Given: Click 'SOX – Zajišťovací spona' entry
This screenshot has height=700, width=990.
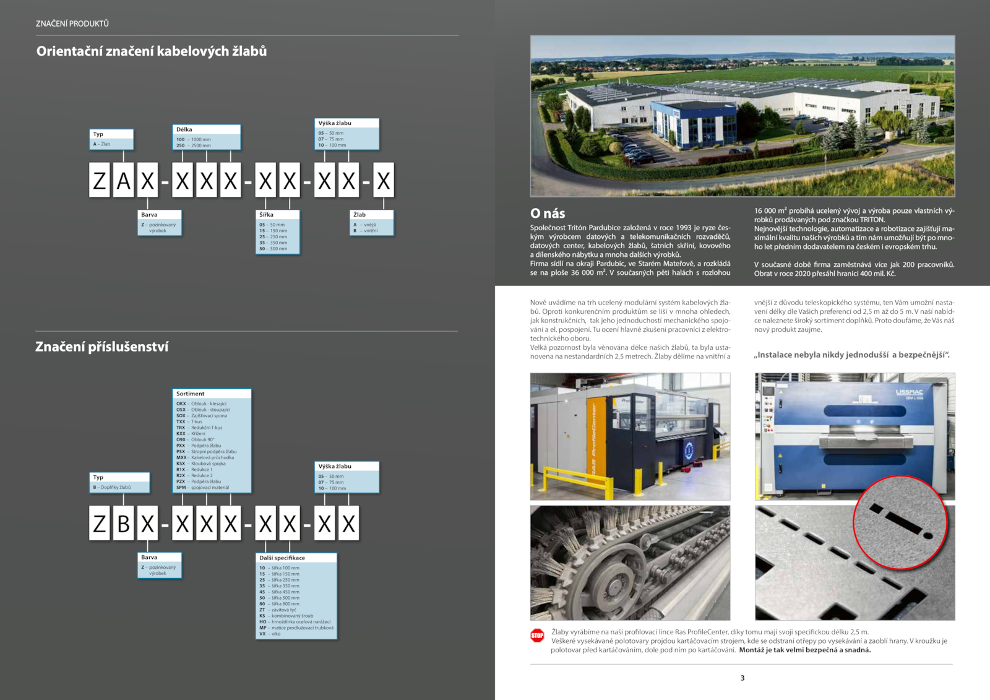Looking at the screenshot, I should 202,416.
